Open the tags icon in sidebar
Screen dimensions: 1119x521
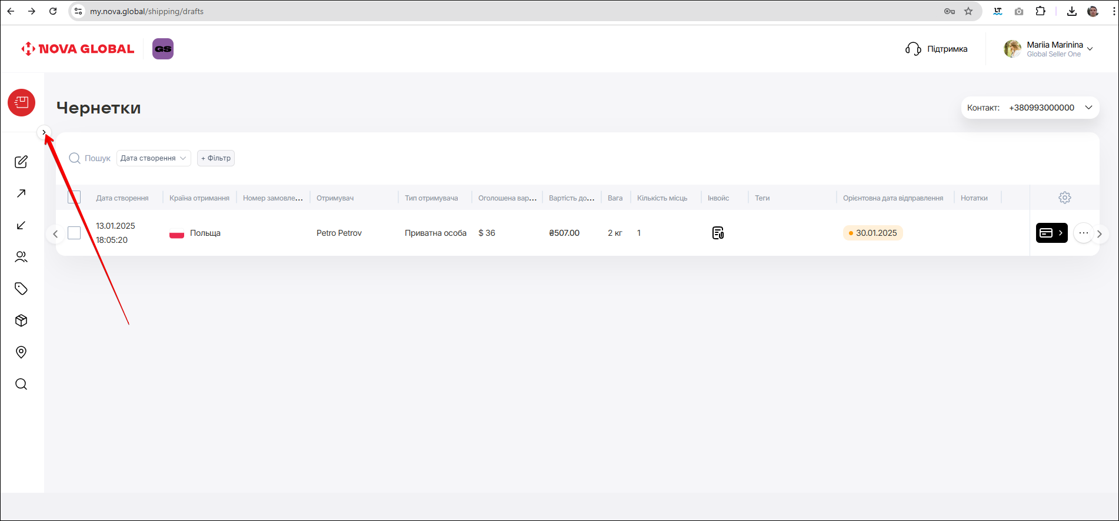coord(21,289)
